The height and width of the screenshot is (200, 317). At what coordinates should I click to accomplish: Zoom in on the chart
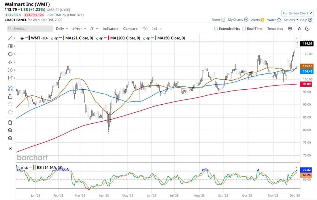pyautogui.click(x=10, y=130)
